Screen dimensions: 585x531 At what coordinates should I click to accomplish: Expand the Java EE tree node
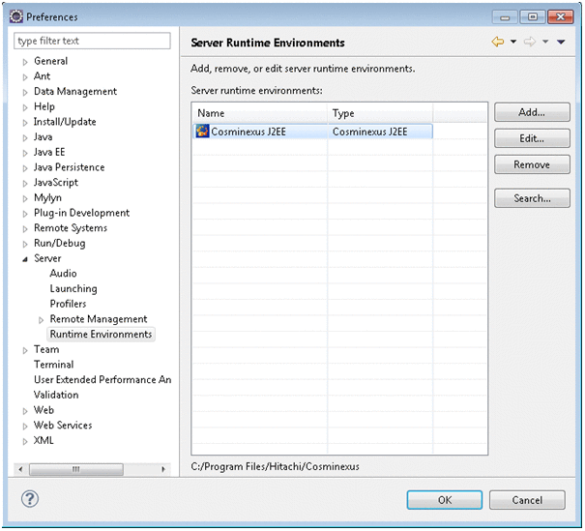25,152
